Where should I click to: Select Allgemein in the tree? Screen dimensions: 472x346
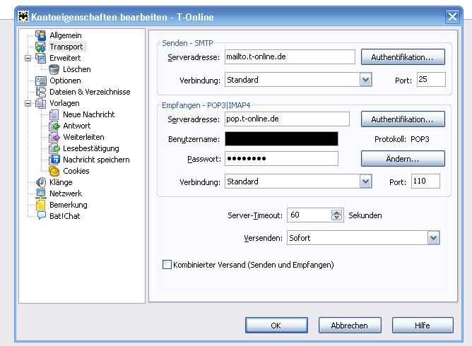(x=66, y=35)
